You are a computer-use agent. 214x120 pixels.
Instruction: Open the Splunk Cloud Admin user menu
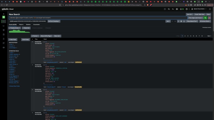tap(199, 9)
